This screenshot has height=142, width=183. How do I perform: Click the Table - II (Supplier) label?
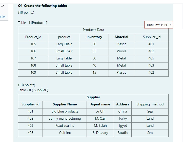point(33,90)
